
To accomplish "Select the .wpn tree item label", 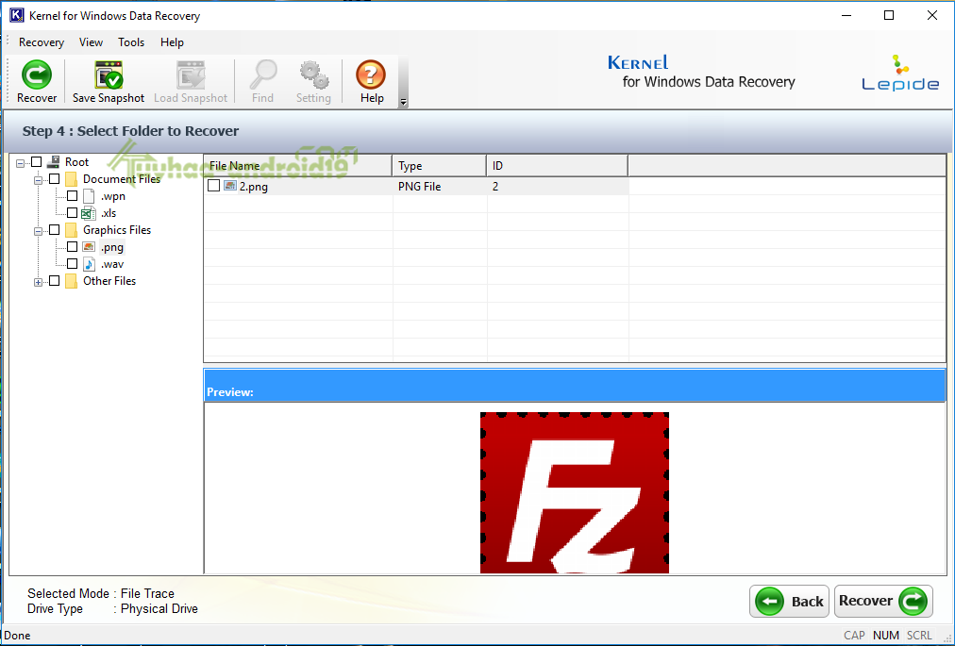I will pos(112,196).
